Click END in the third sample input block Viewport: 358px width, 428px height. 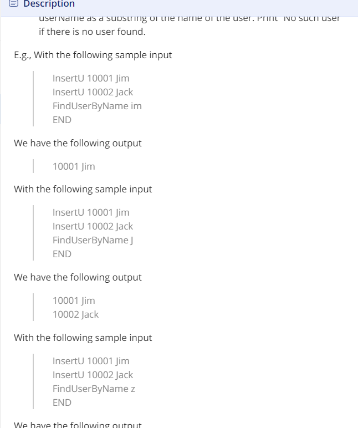coord(62,402)
